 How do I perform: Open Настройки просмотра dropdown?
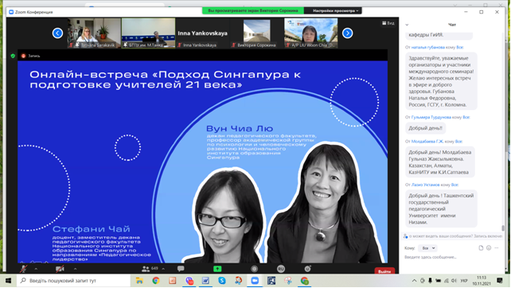[x=335, y=11]
